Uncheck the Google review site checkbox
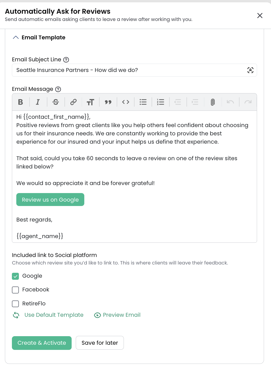This screenshot has height=368, width=271. coord(16,276)
